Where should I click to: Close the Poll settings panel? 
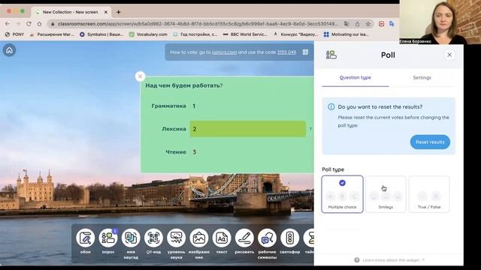click(x=449, y=55)
